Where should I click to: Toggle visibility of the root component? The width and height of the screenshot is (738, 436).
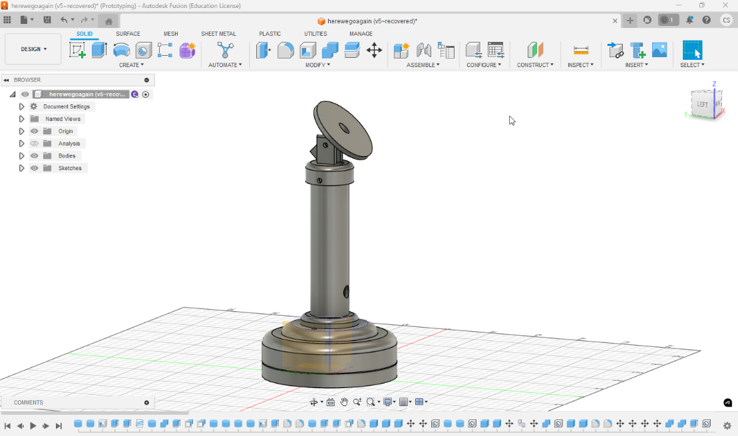[25, 94]
